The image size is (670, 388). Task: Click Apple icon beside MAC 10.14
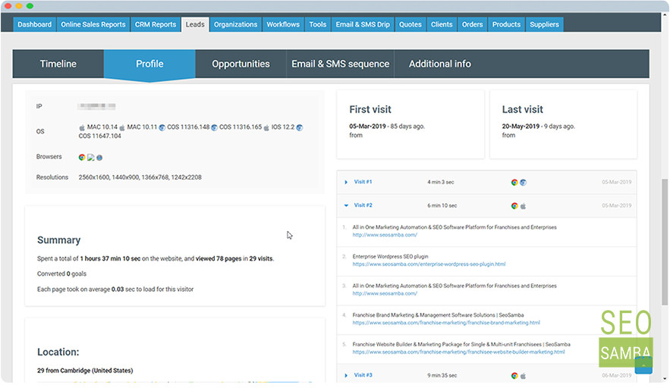(x=82, y=127)
